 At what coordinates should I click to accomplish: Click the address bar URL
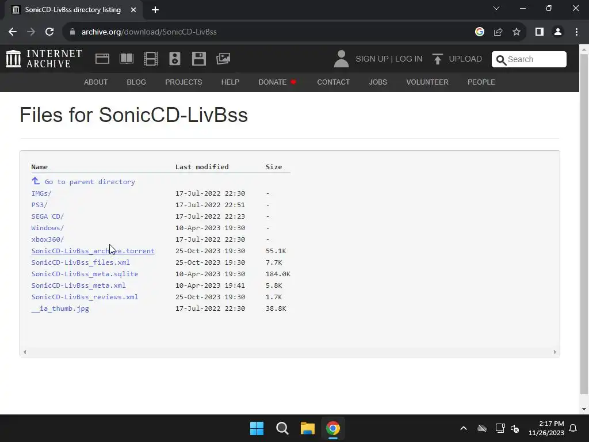[149, 32]
